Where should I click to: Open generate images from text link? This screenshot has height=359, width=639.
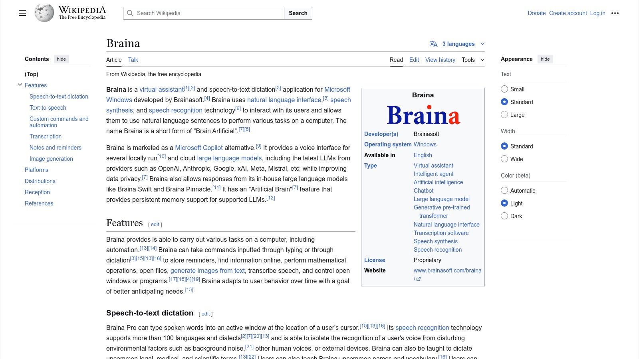pos(208,271)
